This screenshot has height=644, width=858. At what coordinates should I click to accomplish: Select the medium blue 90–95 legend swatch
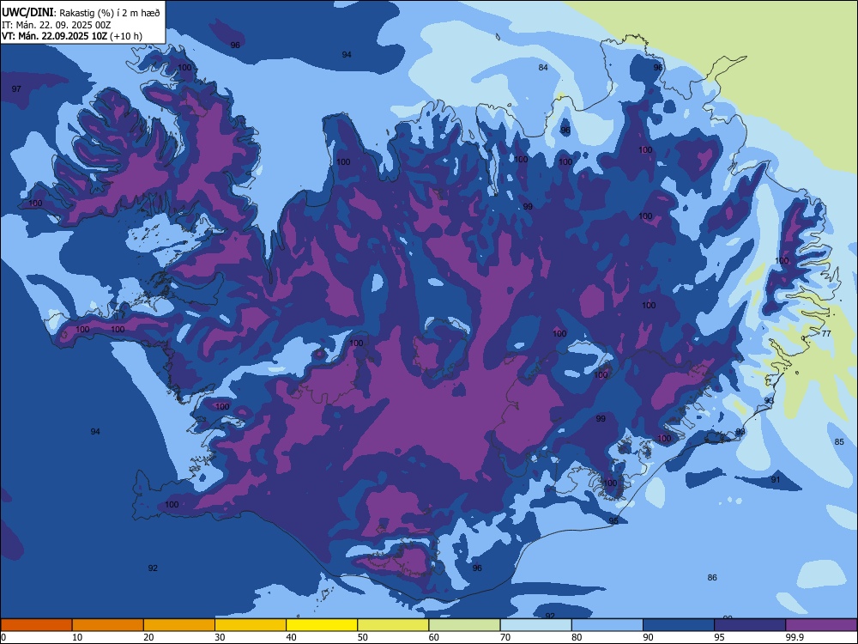coord(679,625)
